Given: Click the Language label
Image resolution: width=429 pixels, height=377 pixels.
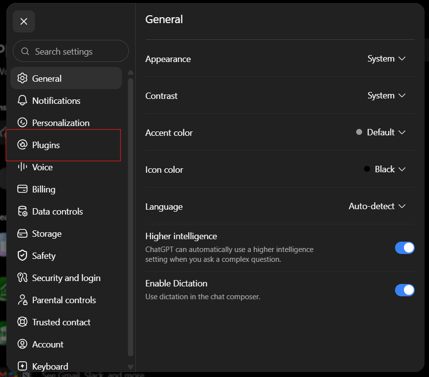Looking at the screenshot, I should point(164,207).
